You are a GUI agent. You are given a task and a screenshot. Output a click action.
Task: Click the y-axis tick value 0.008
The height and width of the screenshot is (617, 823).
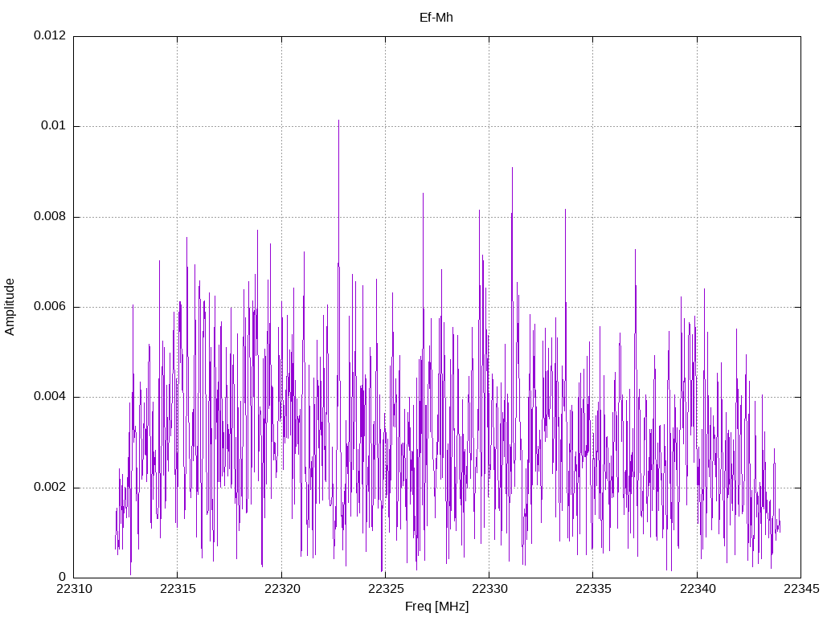(x=50, y=216)
